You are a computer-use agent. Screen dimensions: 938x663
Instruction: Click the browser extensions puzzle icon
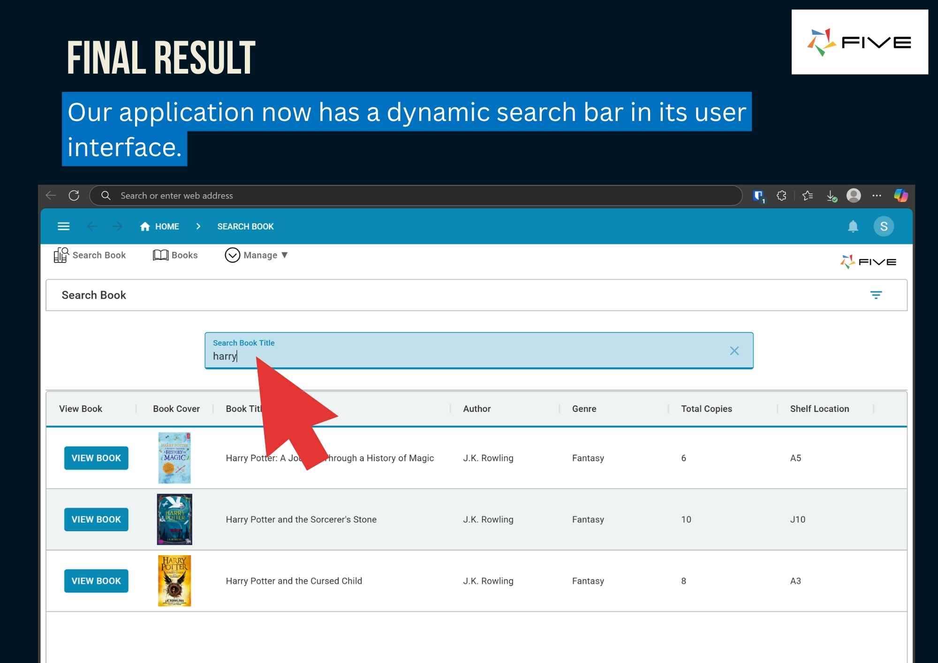(x=781, y=196)
